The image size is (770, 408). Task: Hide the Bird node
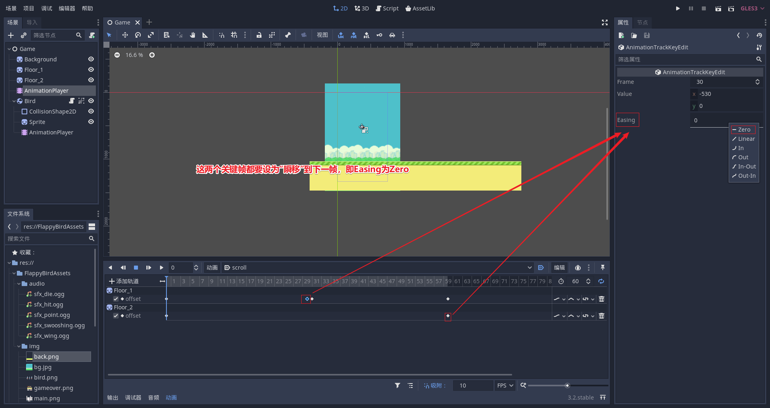click(x=91, y=101)
